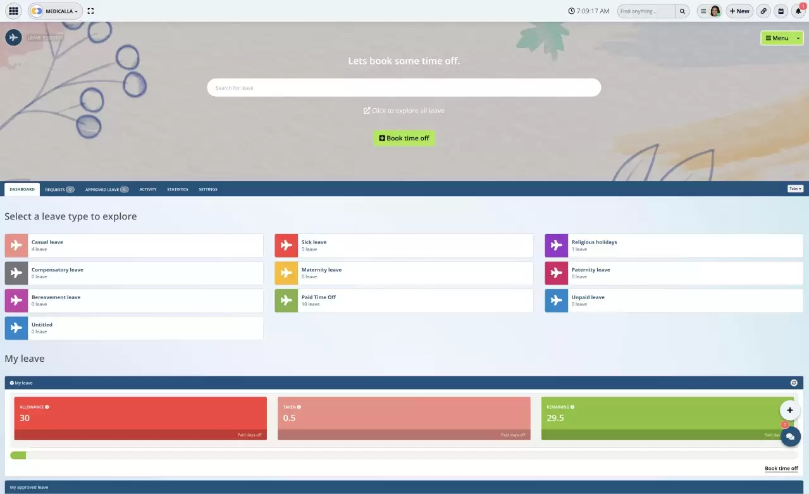Screen dimensions: 809x494
Task: Open the MEDICALLA company dropdown
Action: (56, 11)
